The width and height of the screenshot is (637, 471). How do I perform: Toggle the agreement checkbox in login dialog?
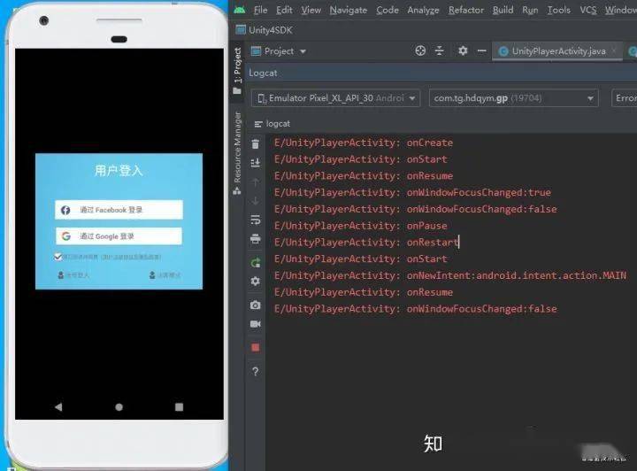pyautogui.click(x=58, y=257)
